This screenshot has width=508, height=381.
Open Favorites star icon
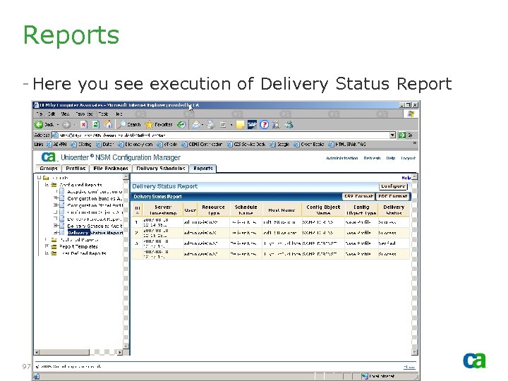coord(149,124)
